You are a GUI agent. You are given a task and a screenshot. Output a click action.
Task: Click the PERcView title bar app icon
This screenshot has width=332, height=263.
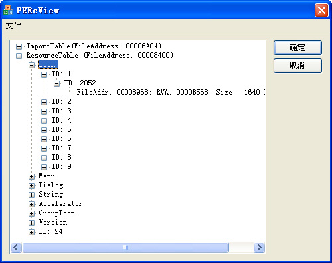point(8,10)
